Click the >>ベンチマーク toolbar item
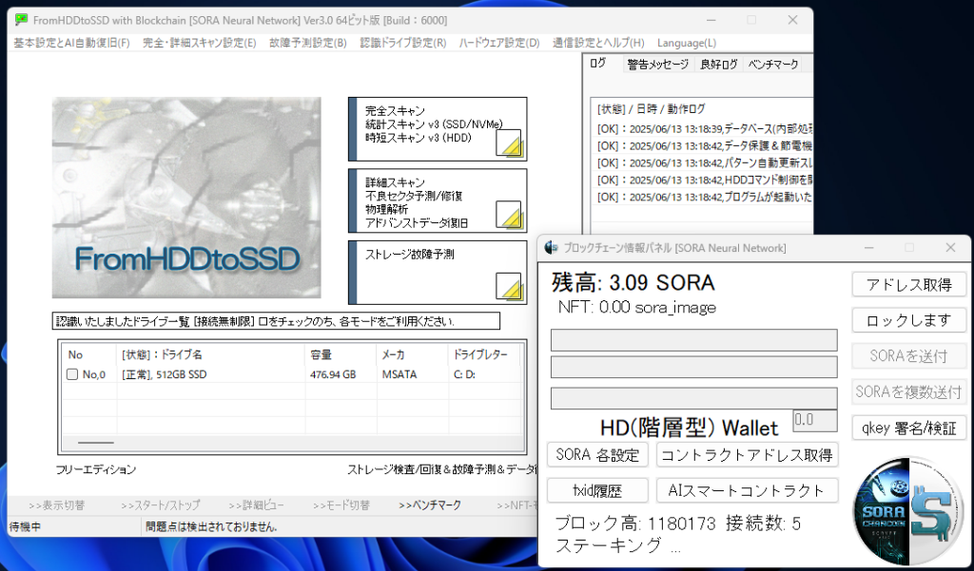Screen dimensions: 974x571 [x=430, y=505]
